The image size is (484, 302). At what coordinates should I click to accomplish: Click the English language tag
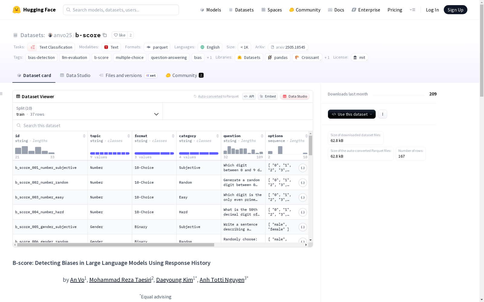210,47
